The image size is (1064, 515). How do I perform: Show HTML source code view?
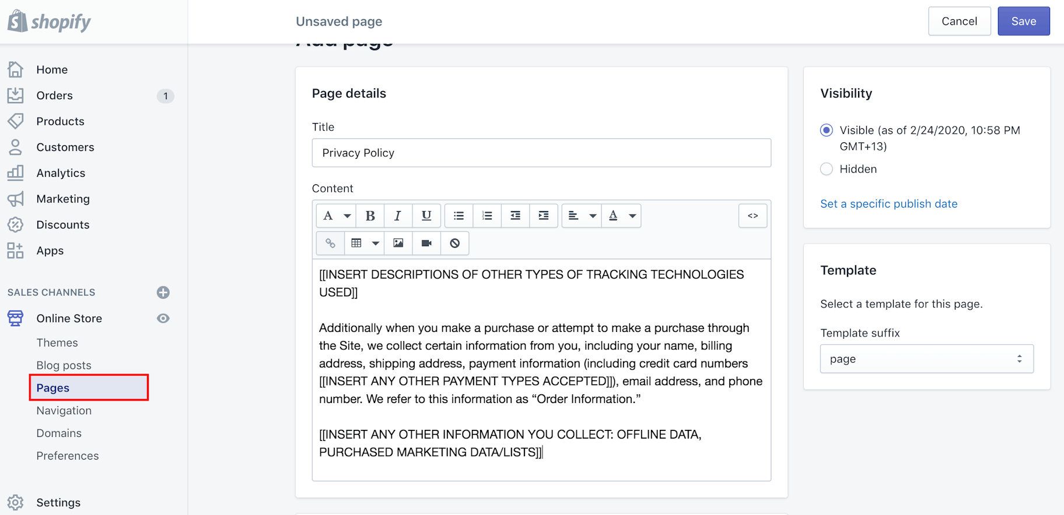(x=752, y=216)
